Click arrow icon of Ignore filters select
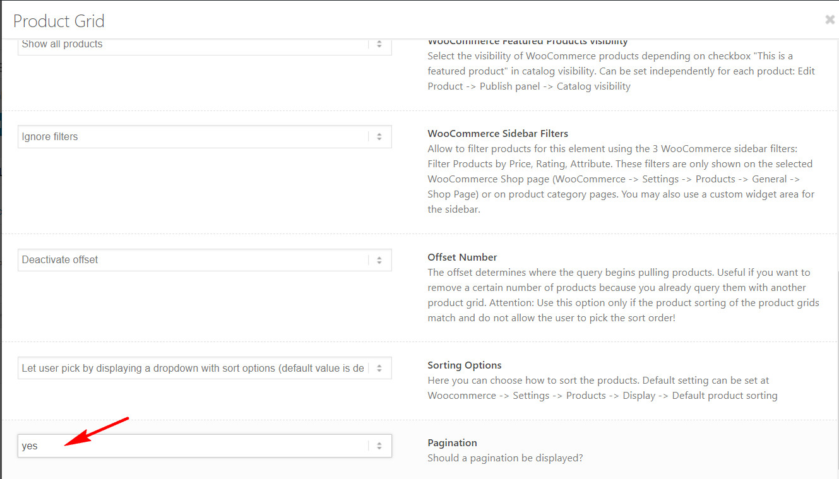 [x=379, y=136]
